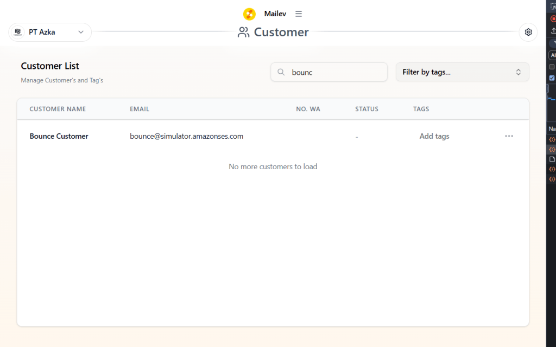Click the DevTools inspect element icon
556x347 pixels.
tap(553, 7)
